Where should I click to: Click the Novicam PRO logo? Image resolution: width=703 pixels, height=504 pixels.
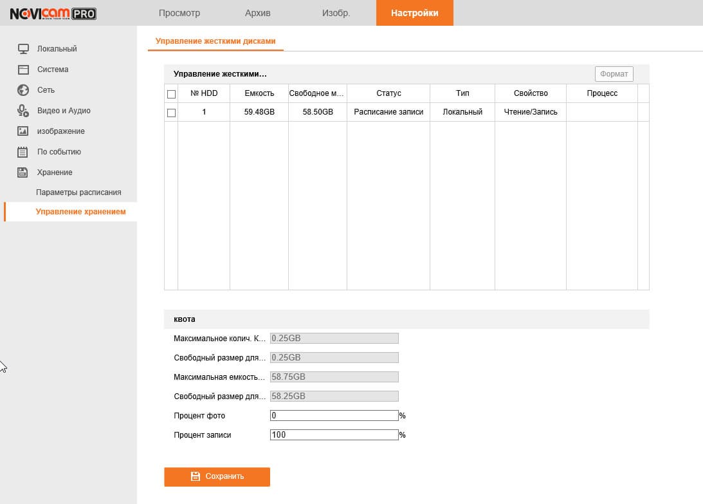[x=53, y=14]
